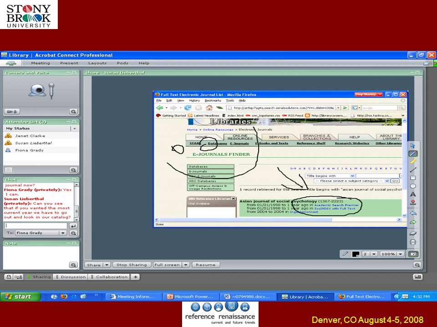This screenshot has height=327, width=437.
Task: Click the Databases button on E-Journals sidebar
Action: coord(210,167)
